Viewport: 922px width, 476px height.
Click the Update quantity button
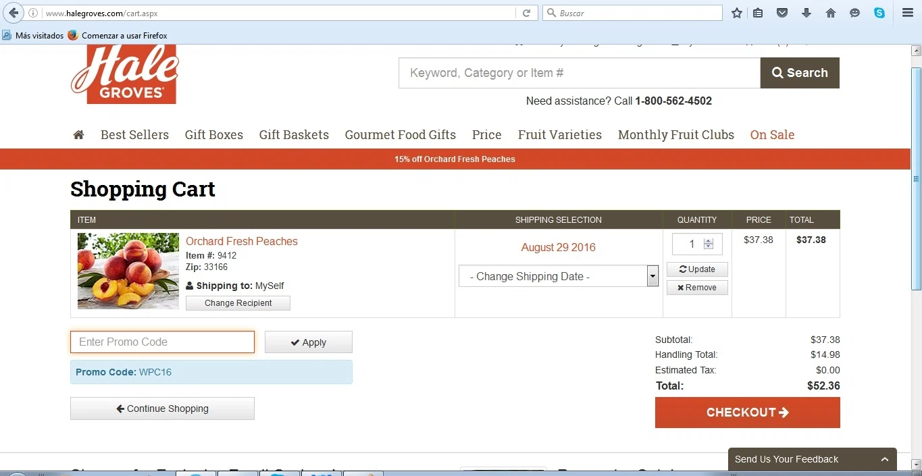pos(697,269)
